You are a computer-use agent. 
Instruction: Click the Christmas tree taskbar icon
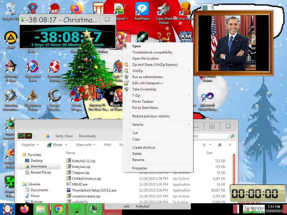pos(76,209)
